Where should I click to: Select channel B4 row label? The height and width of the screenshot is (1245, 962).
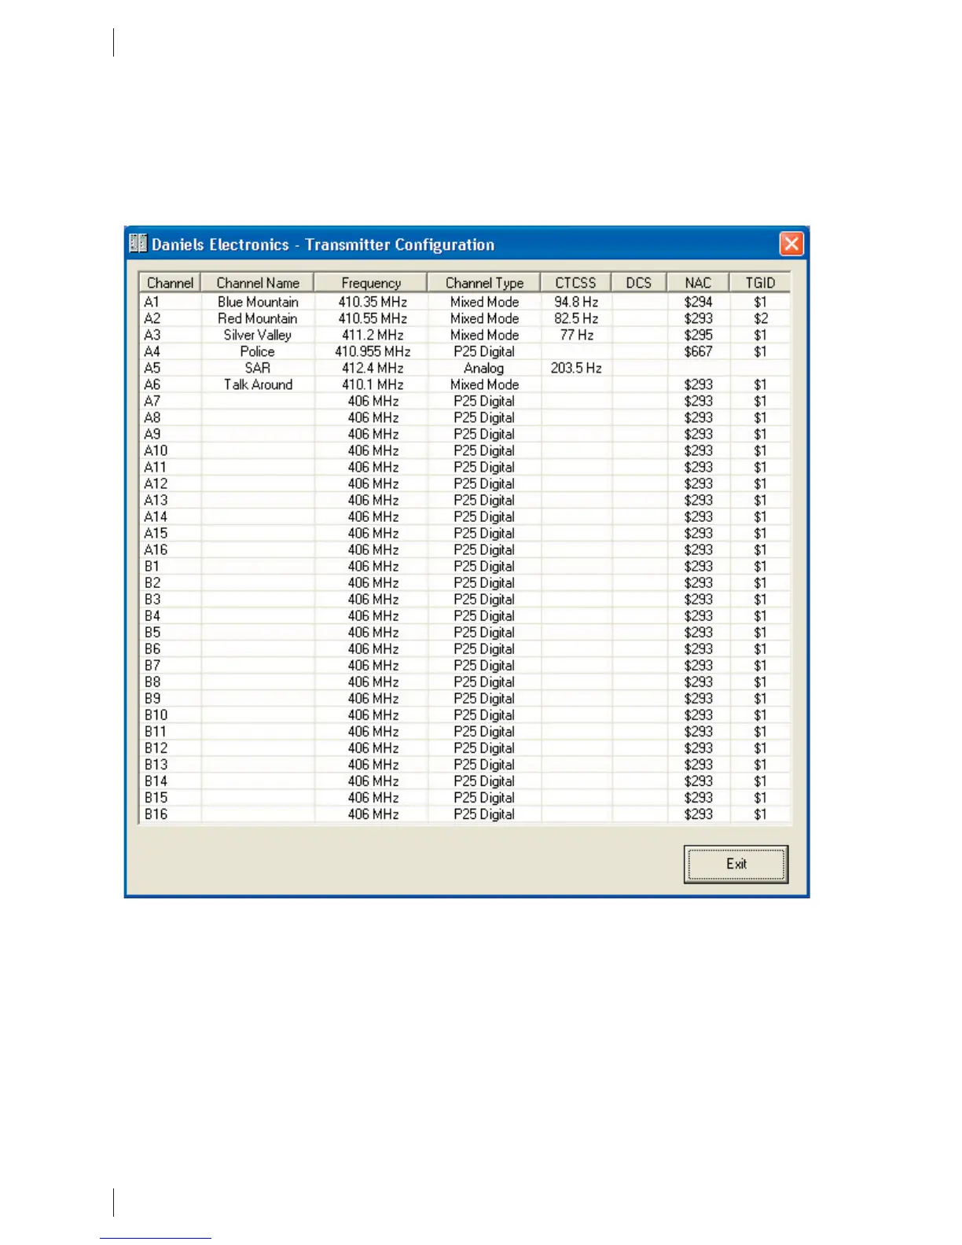click(152, 615)
